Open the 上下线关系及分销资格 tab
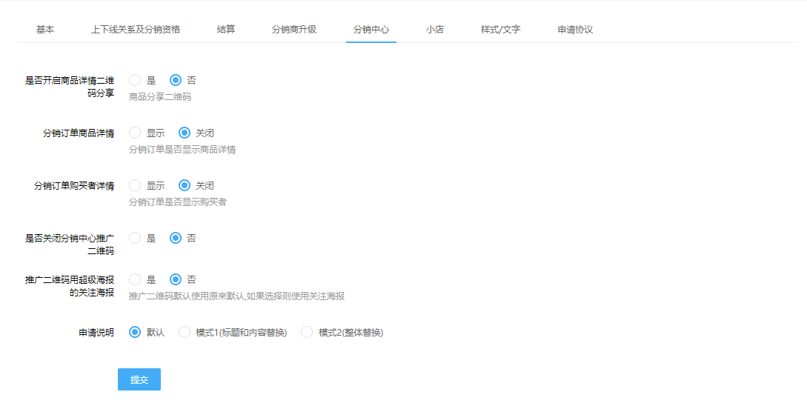The width and height of the screenshot is (807, 412). point(136,30)
